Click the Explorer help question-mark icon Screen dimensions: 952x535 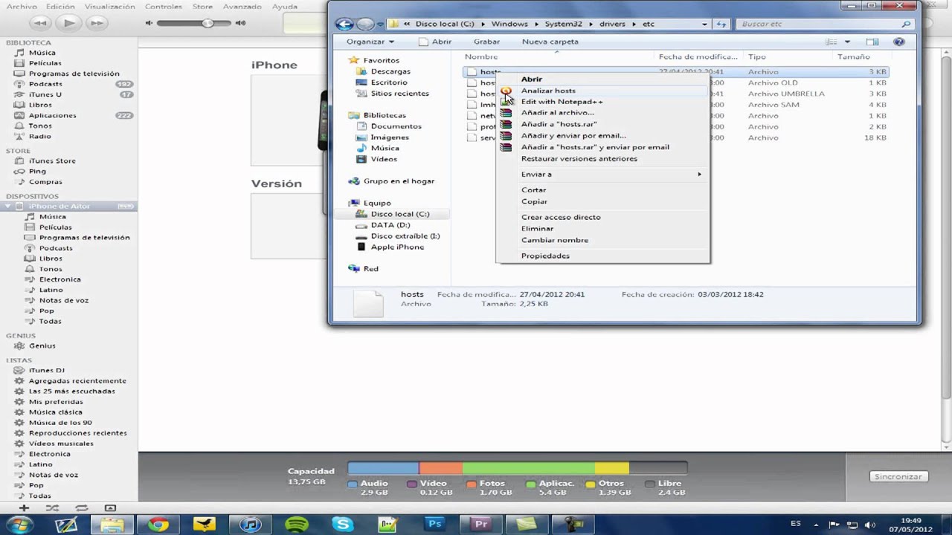(899, 42)
